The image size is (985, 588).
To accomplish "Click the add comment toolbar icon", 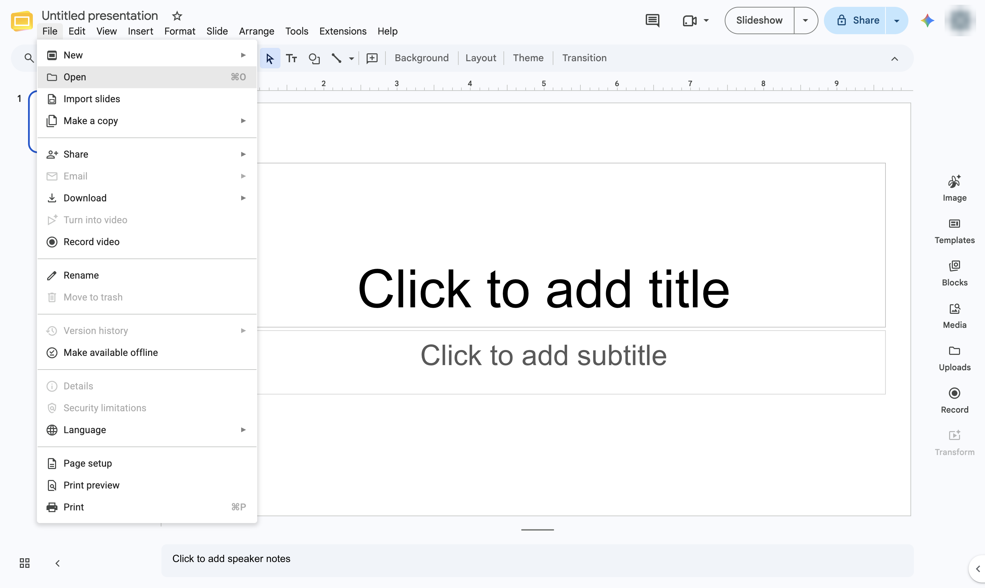I will (372, 58).
